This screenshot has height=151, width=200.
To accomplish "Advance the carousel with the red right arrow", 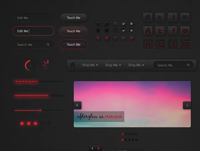I will (187, 105).
